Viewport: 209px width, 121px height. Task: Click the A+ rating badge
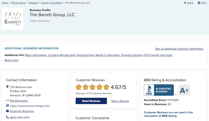(x=184, y=90)
